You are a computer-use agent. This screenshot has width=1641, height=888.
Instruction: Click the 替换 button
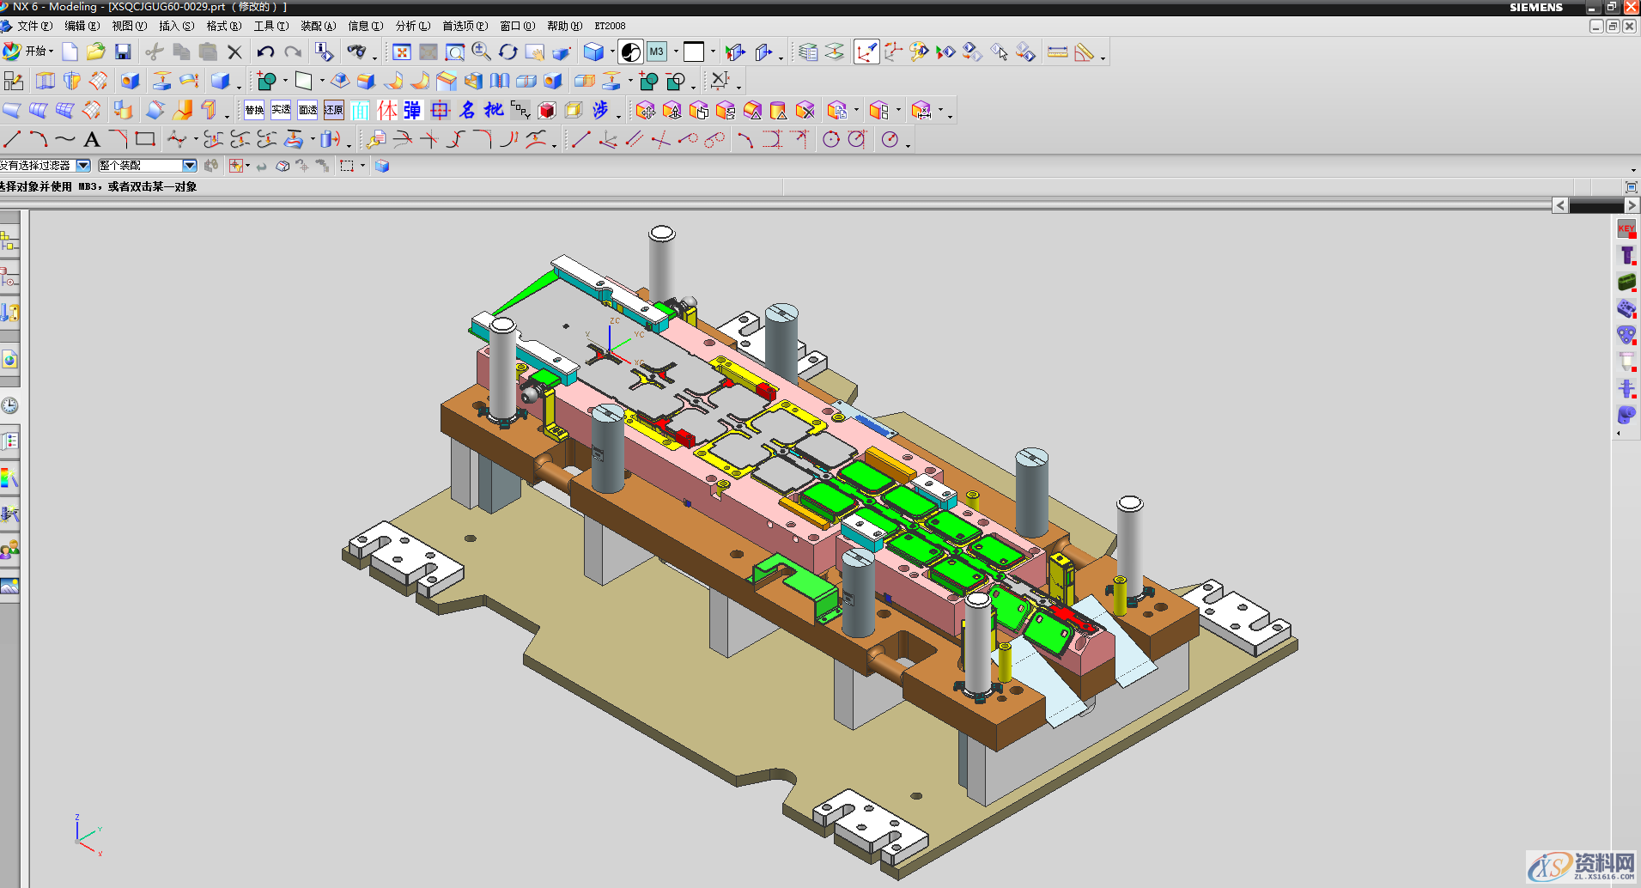254,110
